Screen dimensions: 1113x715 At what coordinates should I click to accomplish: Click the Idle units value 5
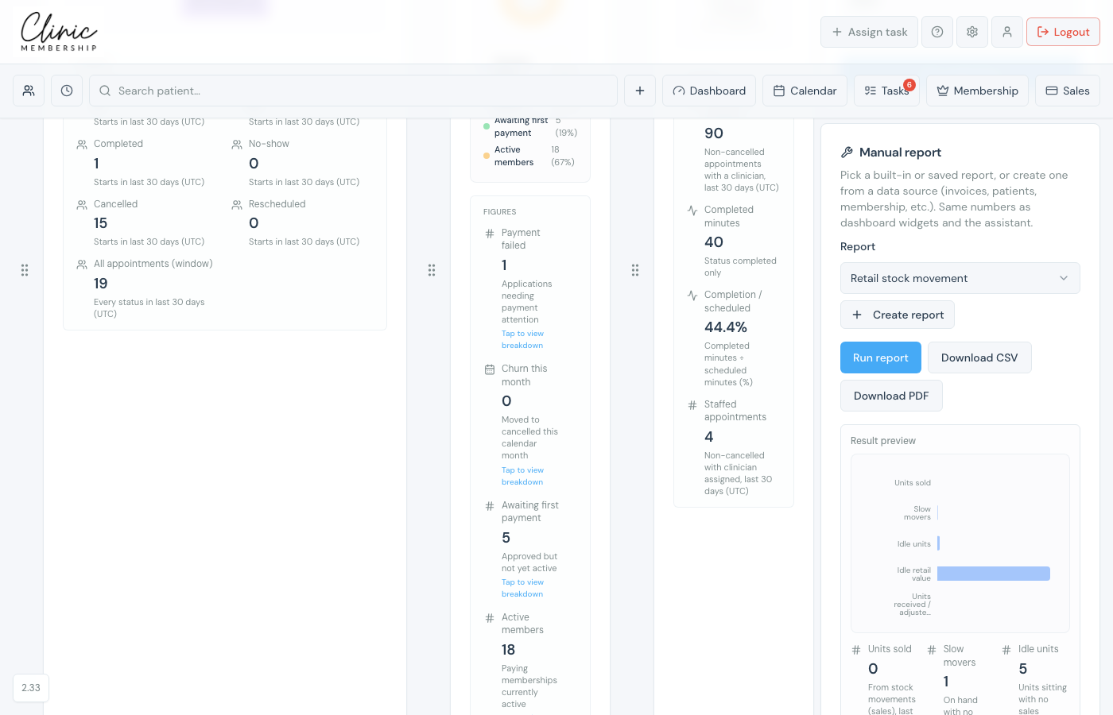[1023, 669]
